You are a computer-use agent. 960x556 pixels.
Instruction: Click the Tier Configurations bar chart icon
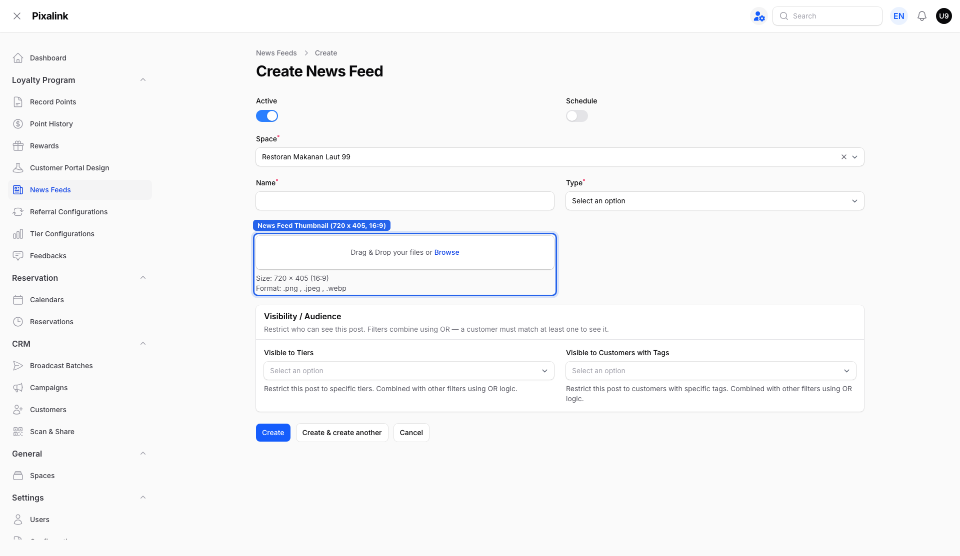click(x=18, y=234)
